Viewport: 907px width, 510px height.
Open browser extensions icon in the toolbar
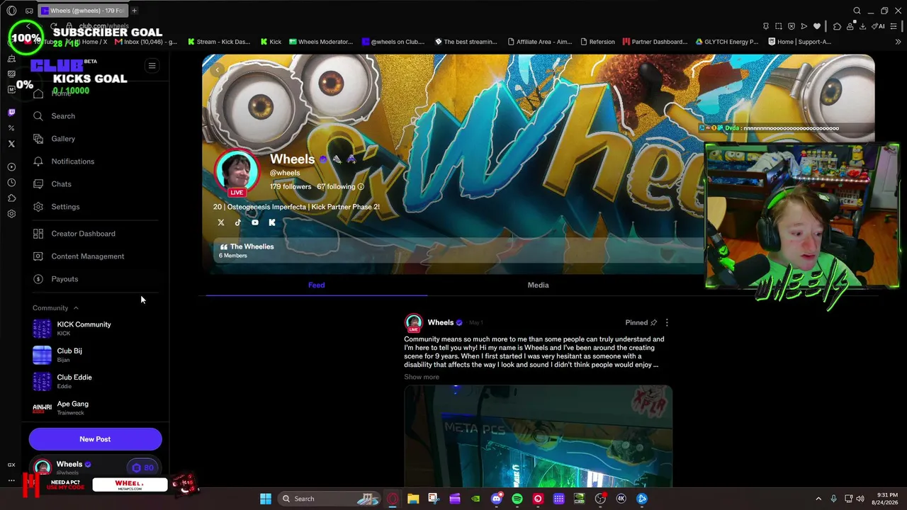pyautogui.click(x=837, y=26)
